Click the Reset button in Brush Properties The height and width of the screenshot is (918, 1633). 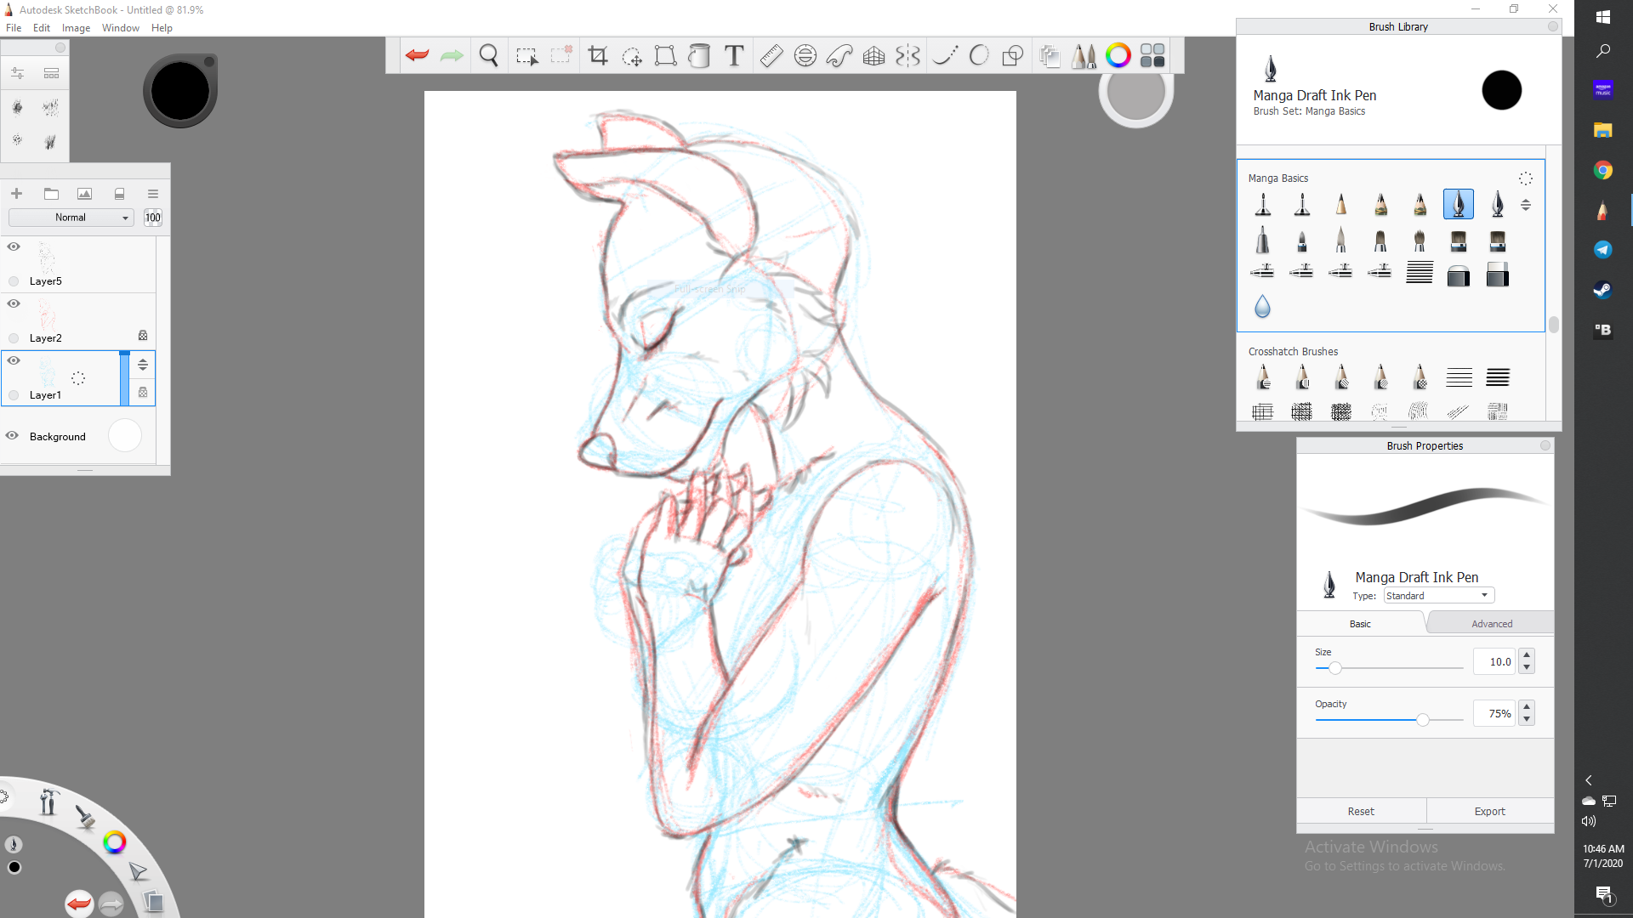tap(1361, 812)
